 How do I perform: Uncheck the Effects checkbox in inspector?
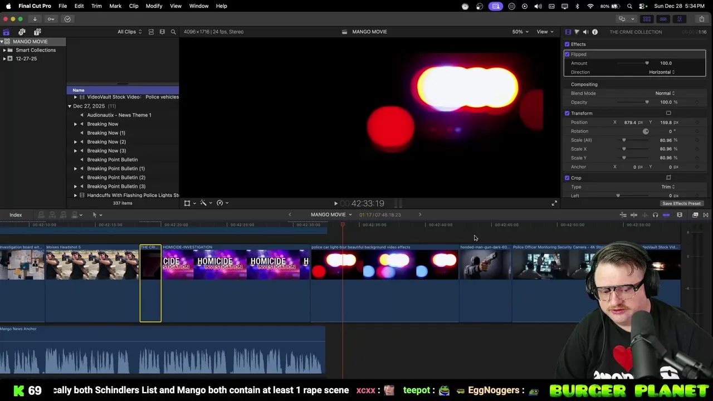[x=567, y=45]
